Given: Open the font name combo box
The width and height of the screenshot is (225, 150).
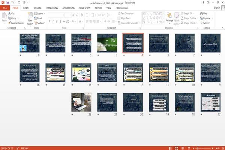Looking at the screenshot, I should coord(56,15).
